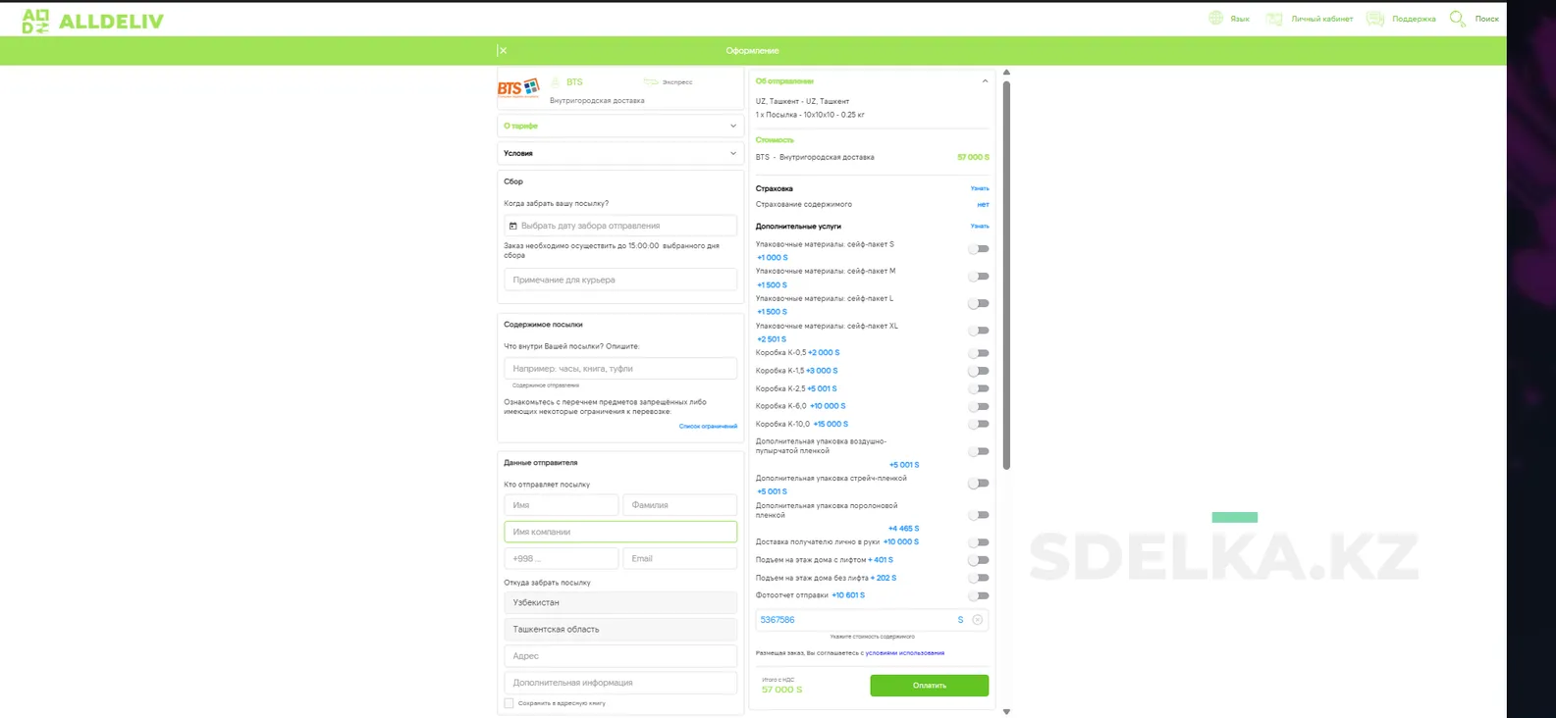Expand the 'Условия' section
1556x718 pixels.
tap(619, 153)
